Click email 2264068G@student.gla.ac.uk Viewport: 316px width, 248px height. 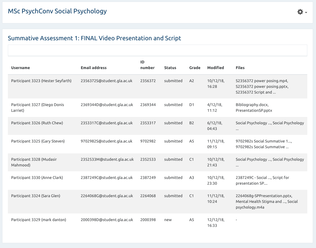point(107,196)
